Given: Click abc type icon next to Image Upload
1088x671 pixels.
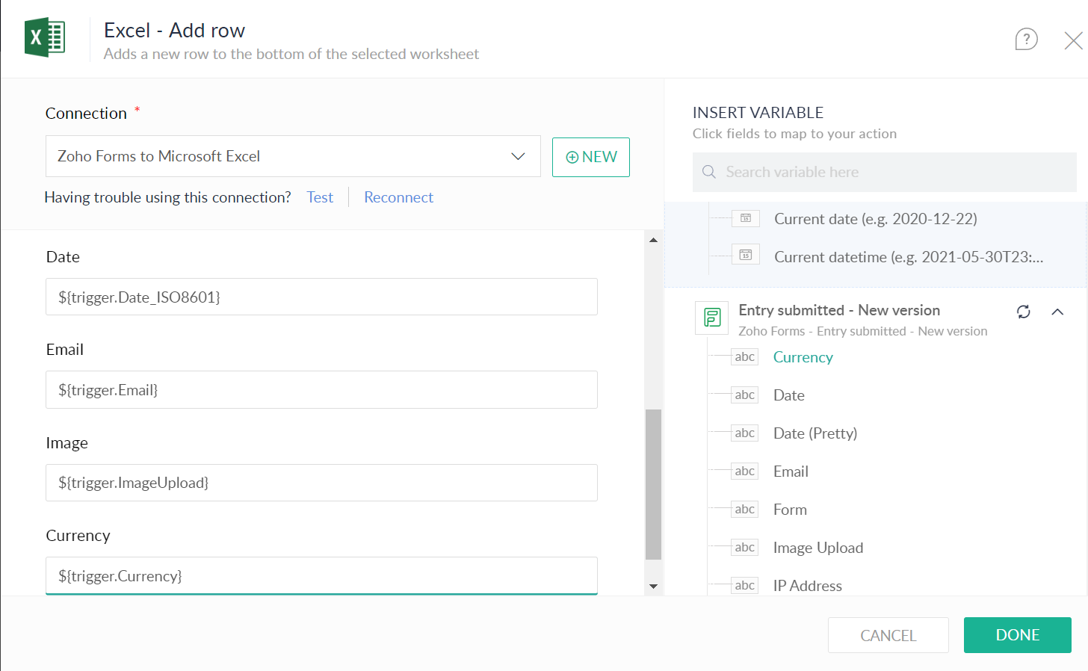Looking at the screenshot, I should coord(744,548).
